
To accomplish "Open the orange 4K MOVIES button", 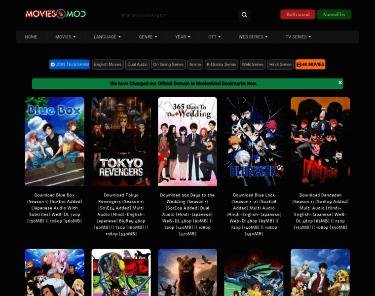I will pos(310,64).
